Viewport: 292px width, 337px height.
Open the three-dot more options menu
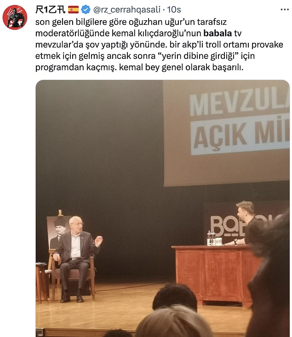(285, 10)
